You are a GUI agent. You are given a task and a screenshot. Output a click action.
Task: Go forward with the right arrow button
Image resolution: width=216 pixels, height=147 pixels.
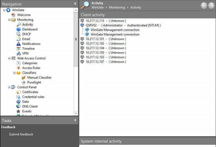[x=211, y=5]
